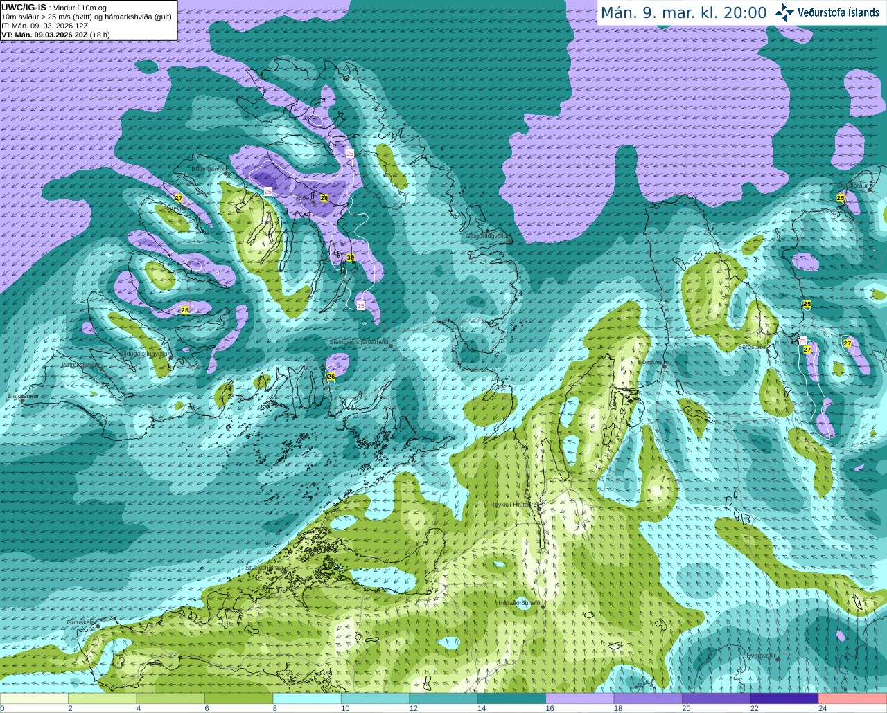Click white 25 contour label below the 30 marker
The height and width of the screenshot is (713, 887).
[x=361, y=305]
